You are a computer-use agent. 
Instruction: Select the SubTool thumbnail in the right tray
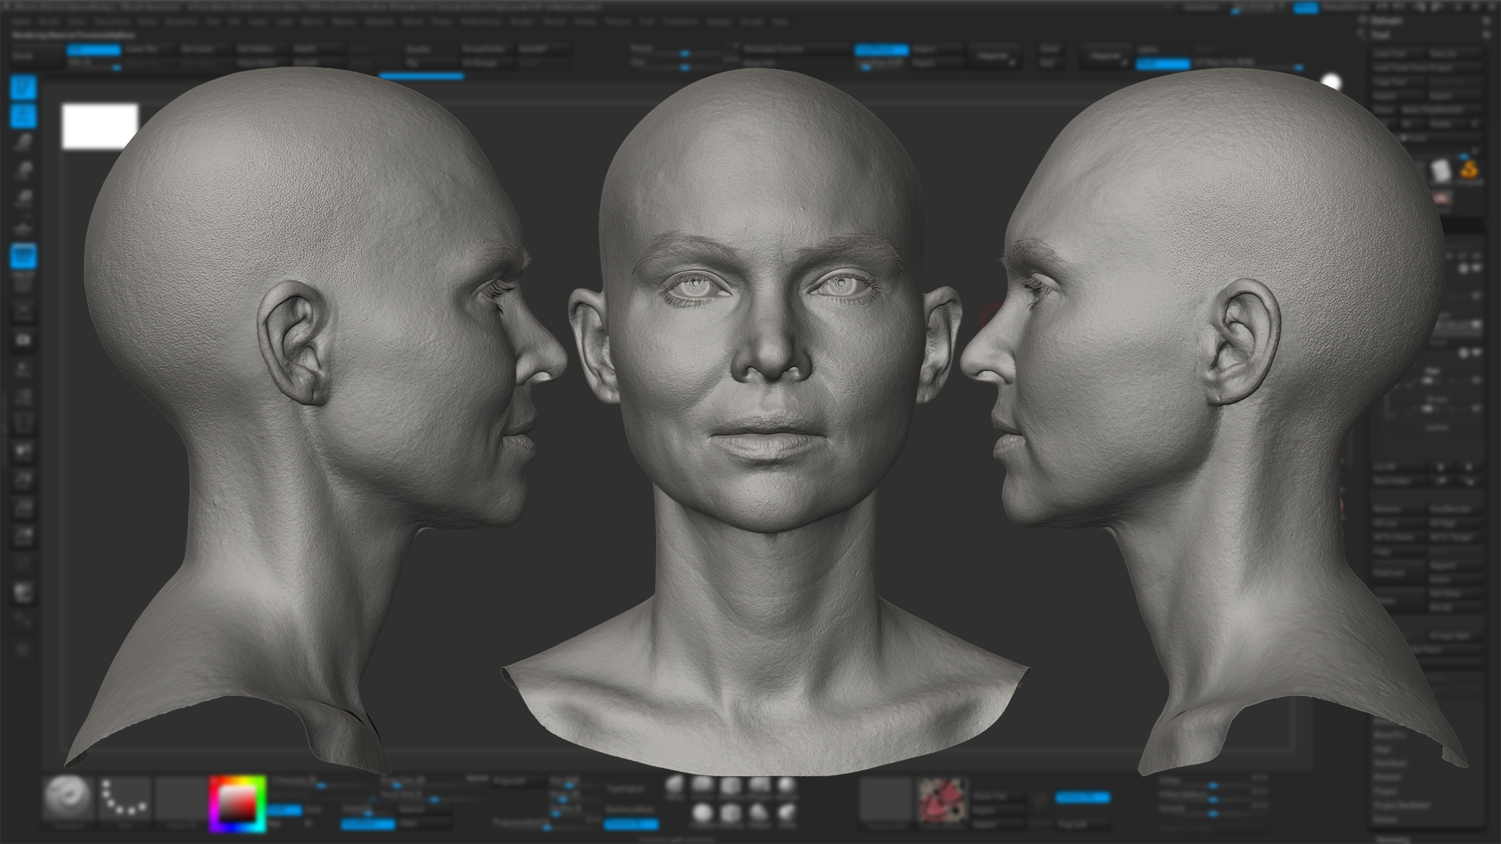click(x=1441, y=171)
